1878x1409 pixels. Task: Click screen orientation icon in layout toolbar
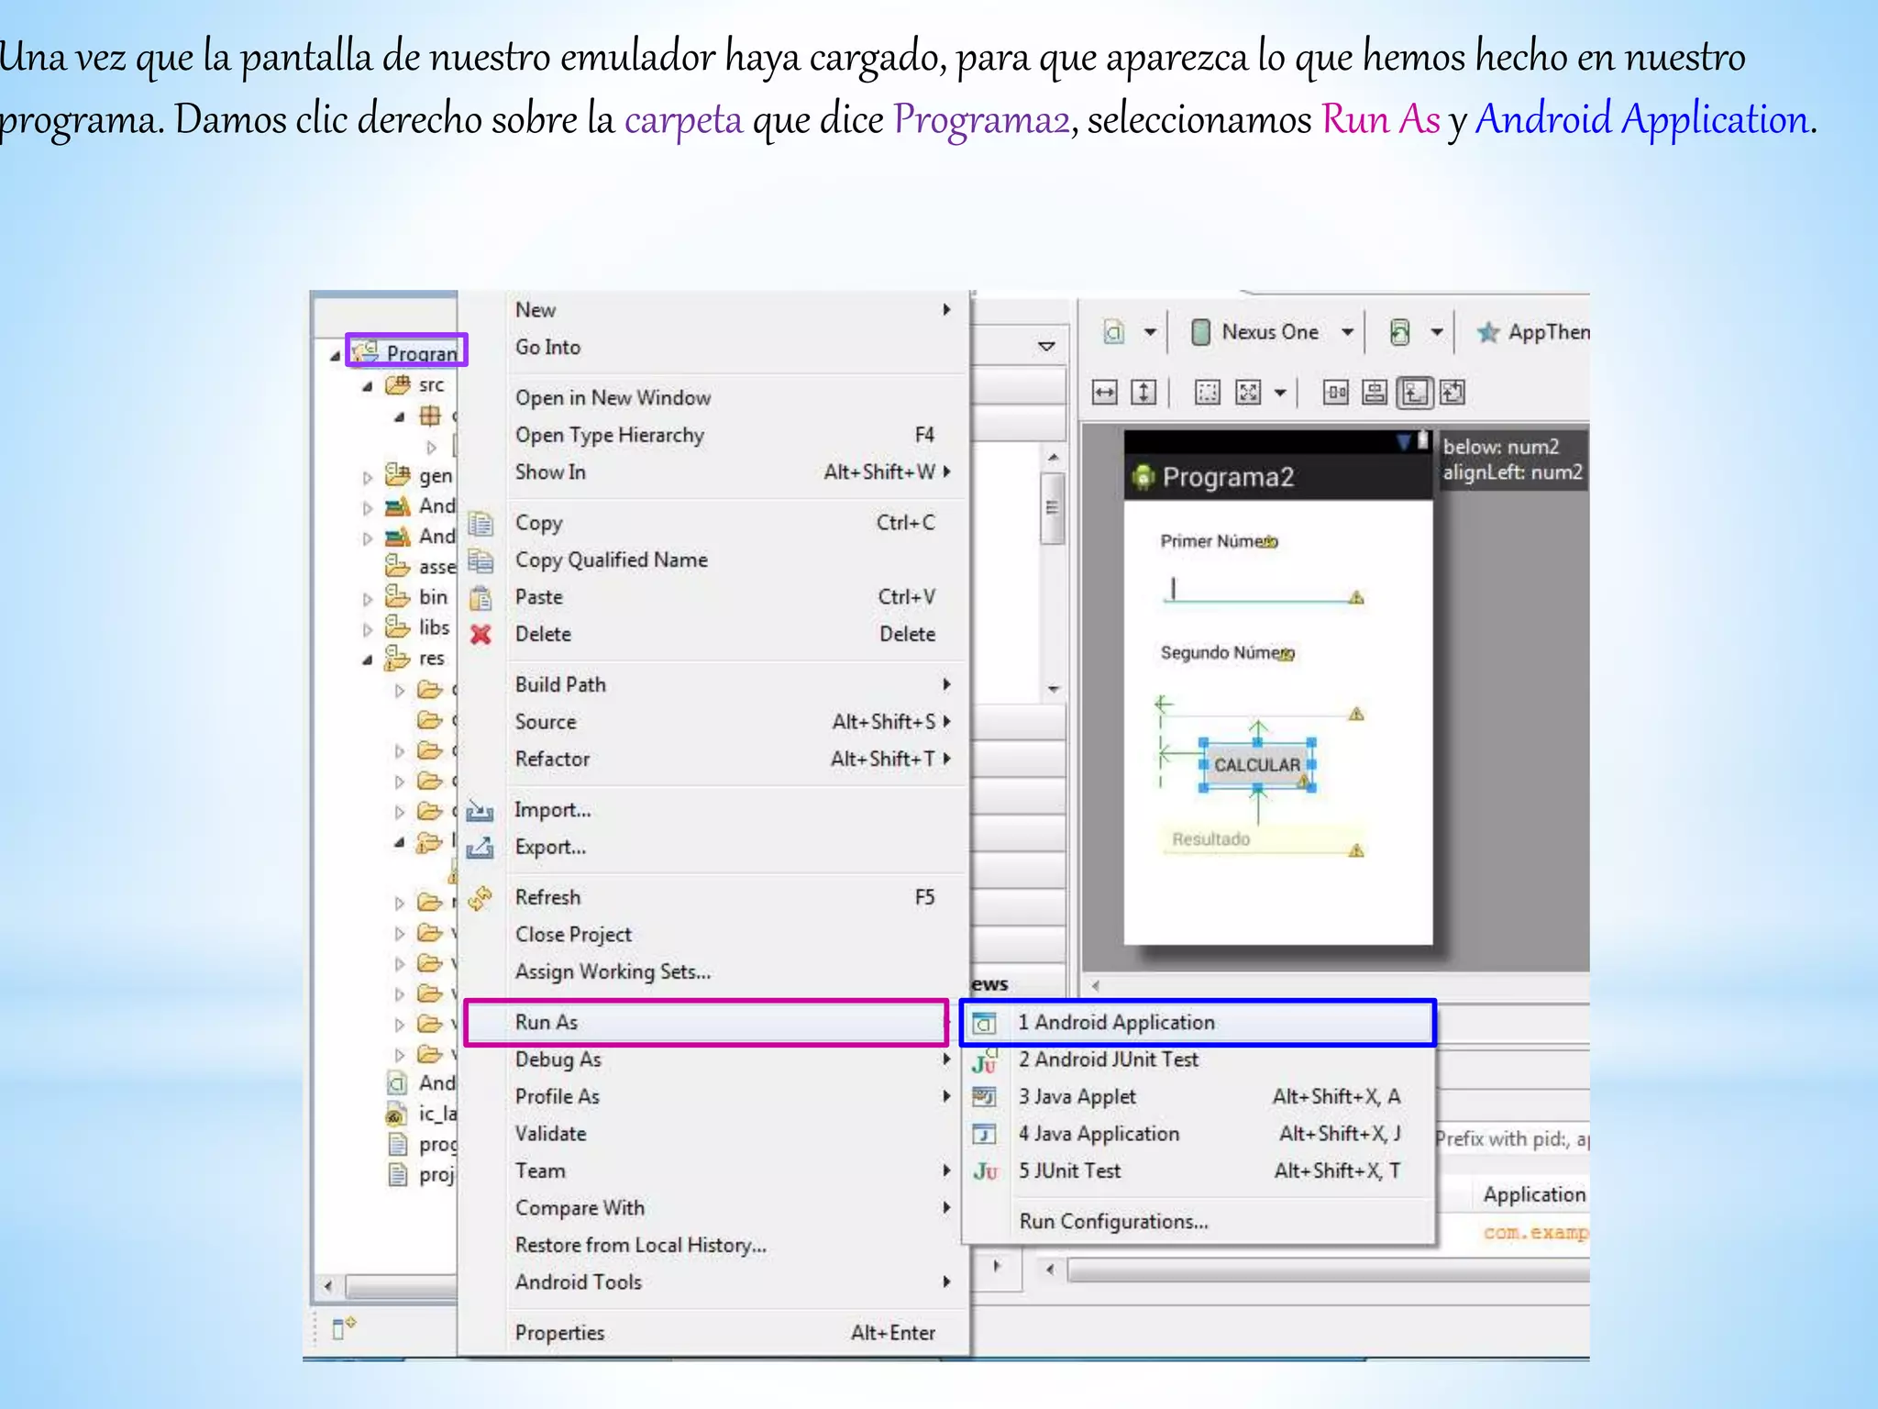tap(1399, 332)
